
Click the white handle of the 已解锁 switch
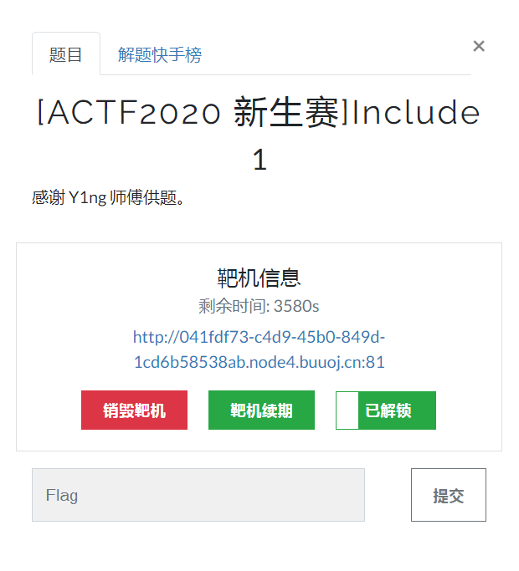(347, 410)
